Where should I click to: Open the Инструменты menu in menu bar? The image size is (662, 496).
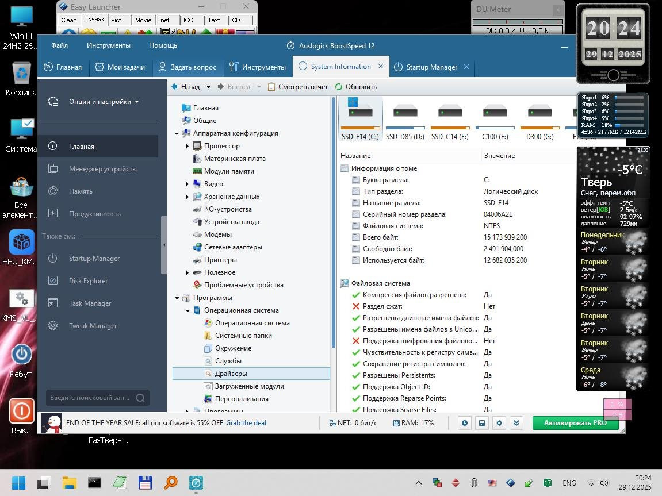pyautogui.click(x=109, y=45)
